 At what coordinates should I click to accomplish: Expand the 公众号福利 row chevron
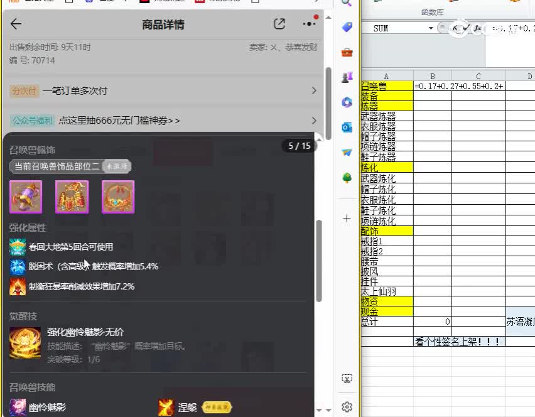(x=313, y=121)
